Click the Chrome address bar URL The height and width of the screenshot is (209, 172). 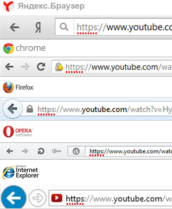coord(118,67)
